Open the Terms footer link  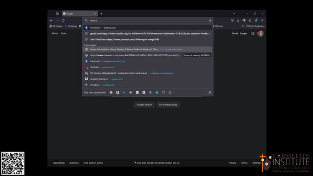[244, 163]
